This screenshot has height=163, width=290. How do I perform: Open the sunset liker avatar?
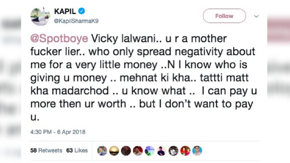(114, 151)
